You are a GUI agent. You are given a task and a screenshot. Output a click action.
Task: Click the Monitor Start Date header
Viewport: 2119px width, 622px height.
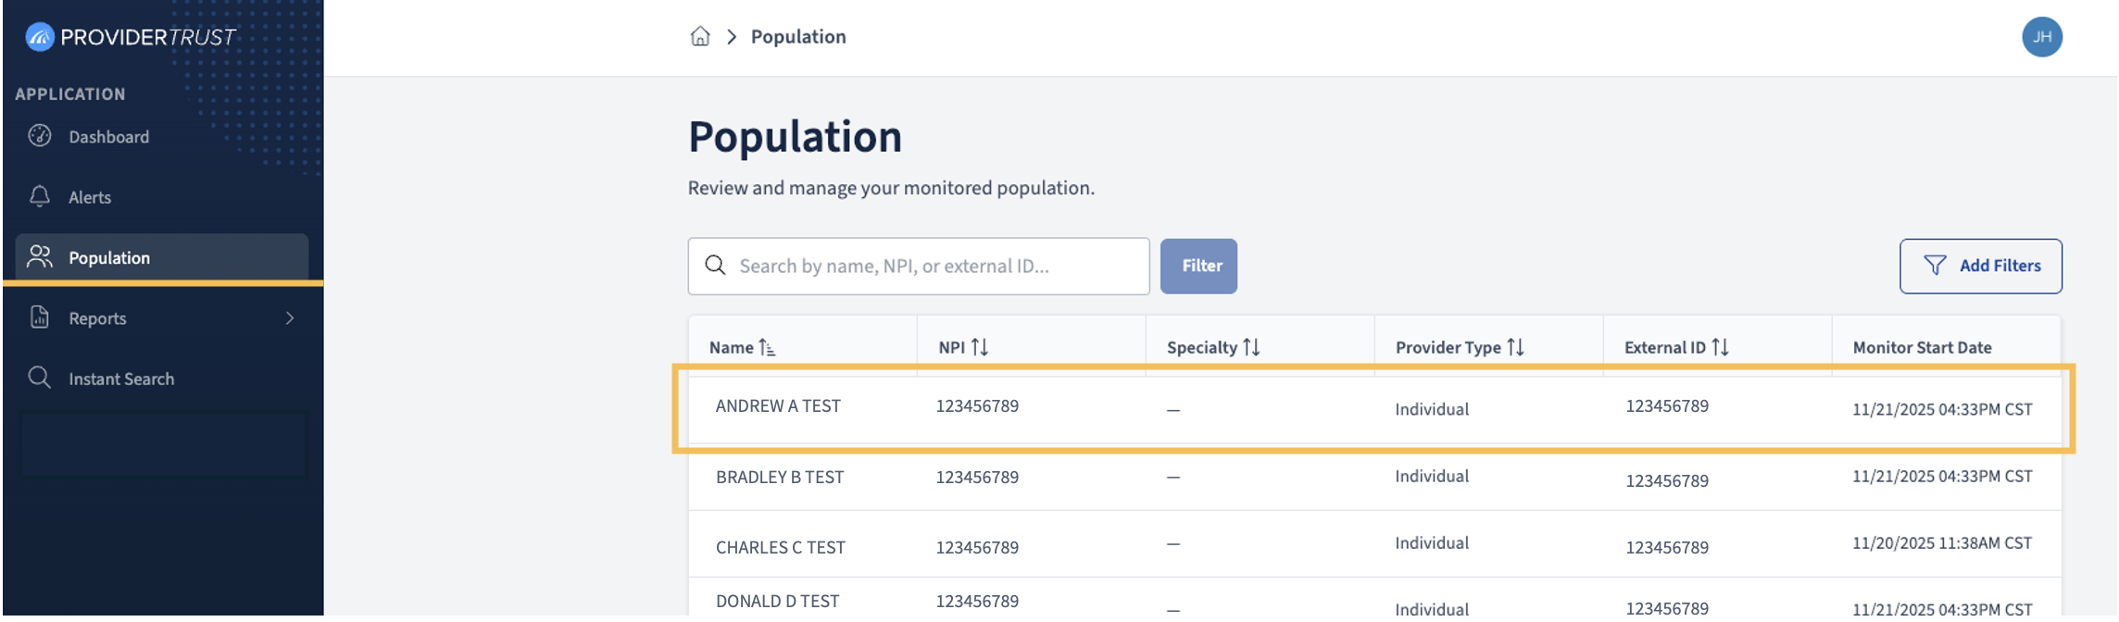1923,348
